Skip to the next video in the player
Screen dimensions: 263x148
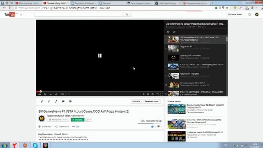(x=51, y=94)
